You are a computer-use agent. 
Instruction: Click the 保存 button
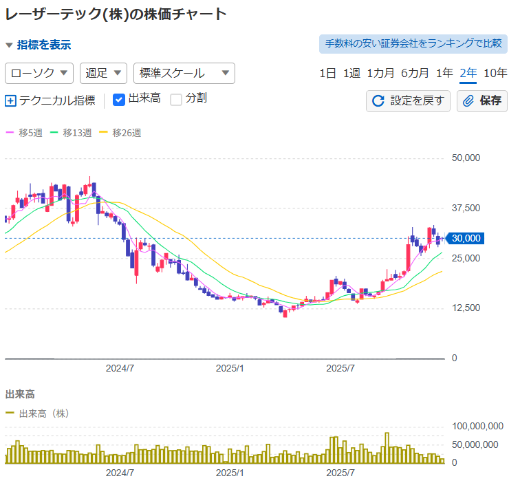pos(481,101)
